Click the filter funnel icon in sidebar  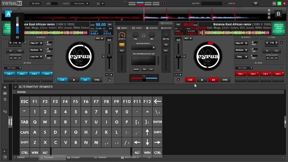(5, 99)
